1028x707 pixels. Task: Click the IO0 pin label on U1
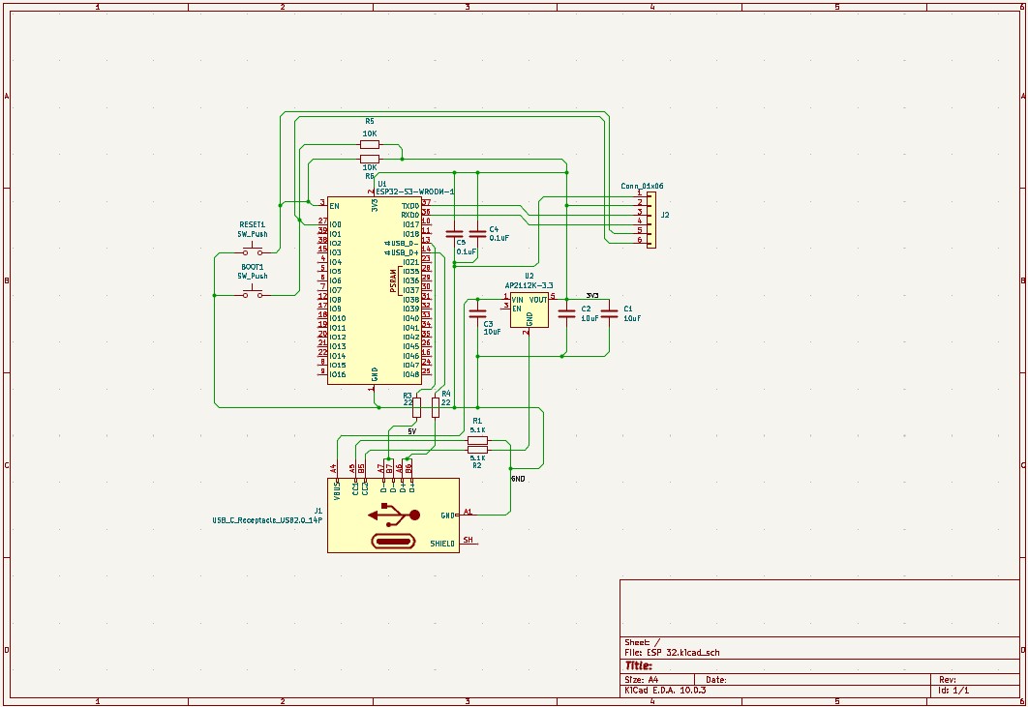[x=336, y=224]
